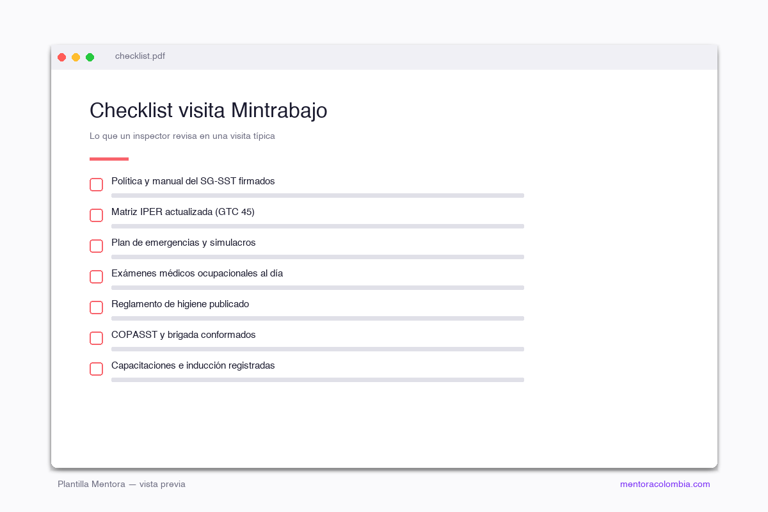Mark Plan de emergencias y simulacros checkbox
Viewport: 768px width, 512px height.
point(96,246)
